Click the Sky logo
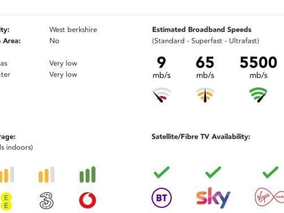This screenshot has height=213, width=284. pos(213,198)
